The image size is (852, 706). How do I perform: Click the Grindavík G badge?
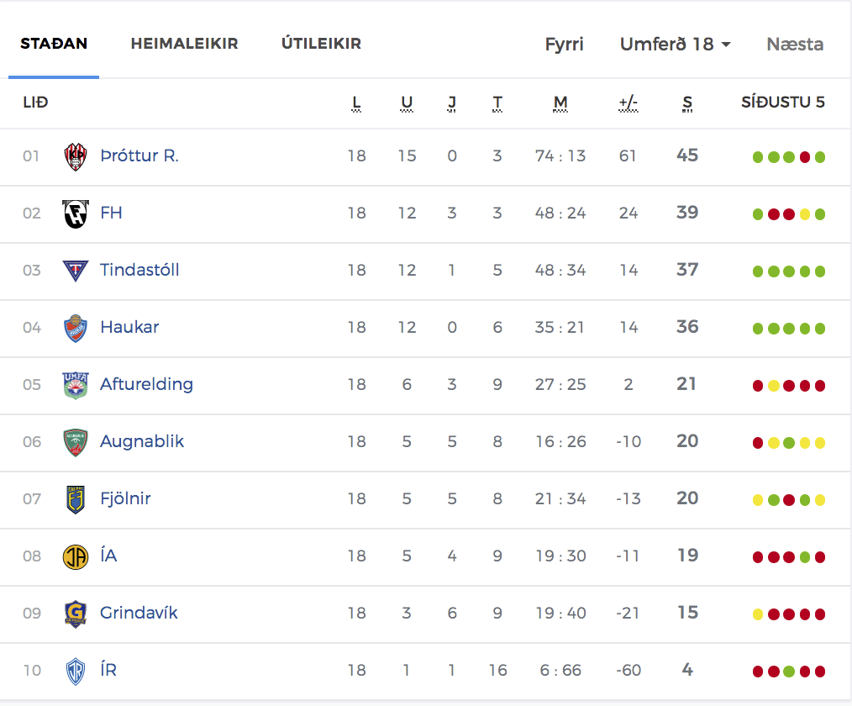(76, 614)
